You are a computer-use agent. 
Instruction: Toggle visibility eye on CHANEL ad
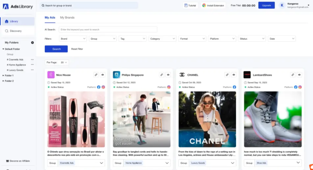[234, 75]
